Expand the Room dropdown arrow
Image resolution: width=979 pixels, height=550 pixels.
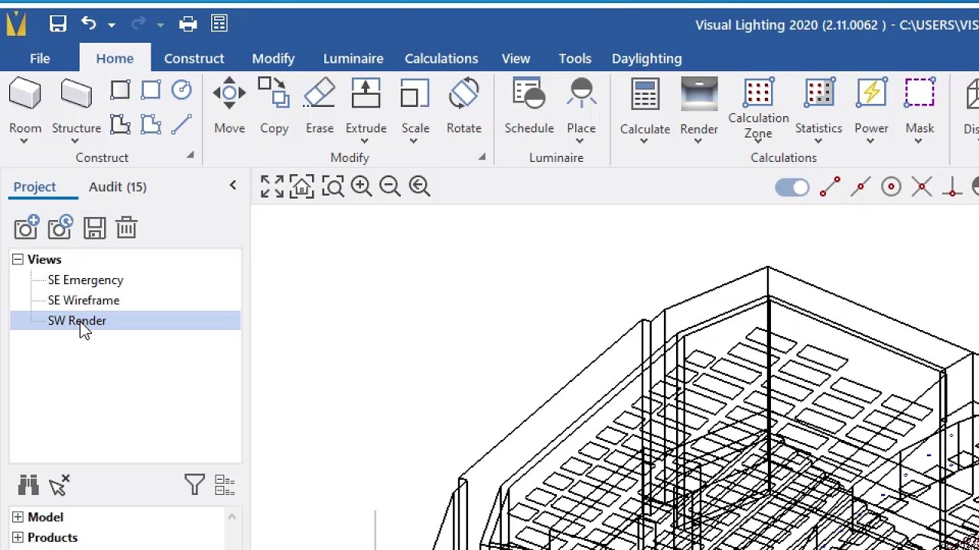pyautogui.click(x=24, y=141)
